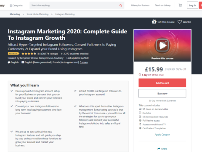Screen dimensions: 202x152
Task: Click checkmark beside 'Have a powerful Instagram account'
Action: (x=12, y=91)
